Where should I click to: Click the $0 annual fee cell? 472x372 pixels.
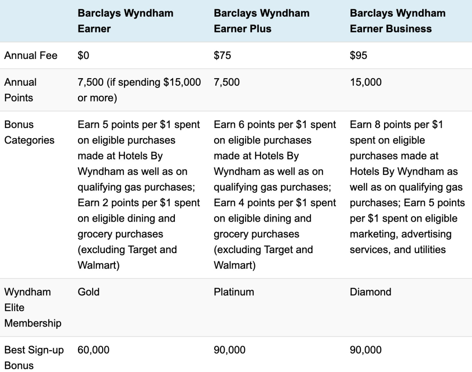(x=83, y=56)
